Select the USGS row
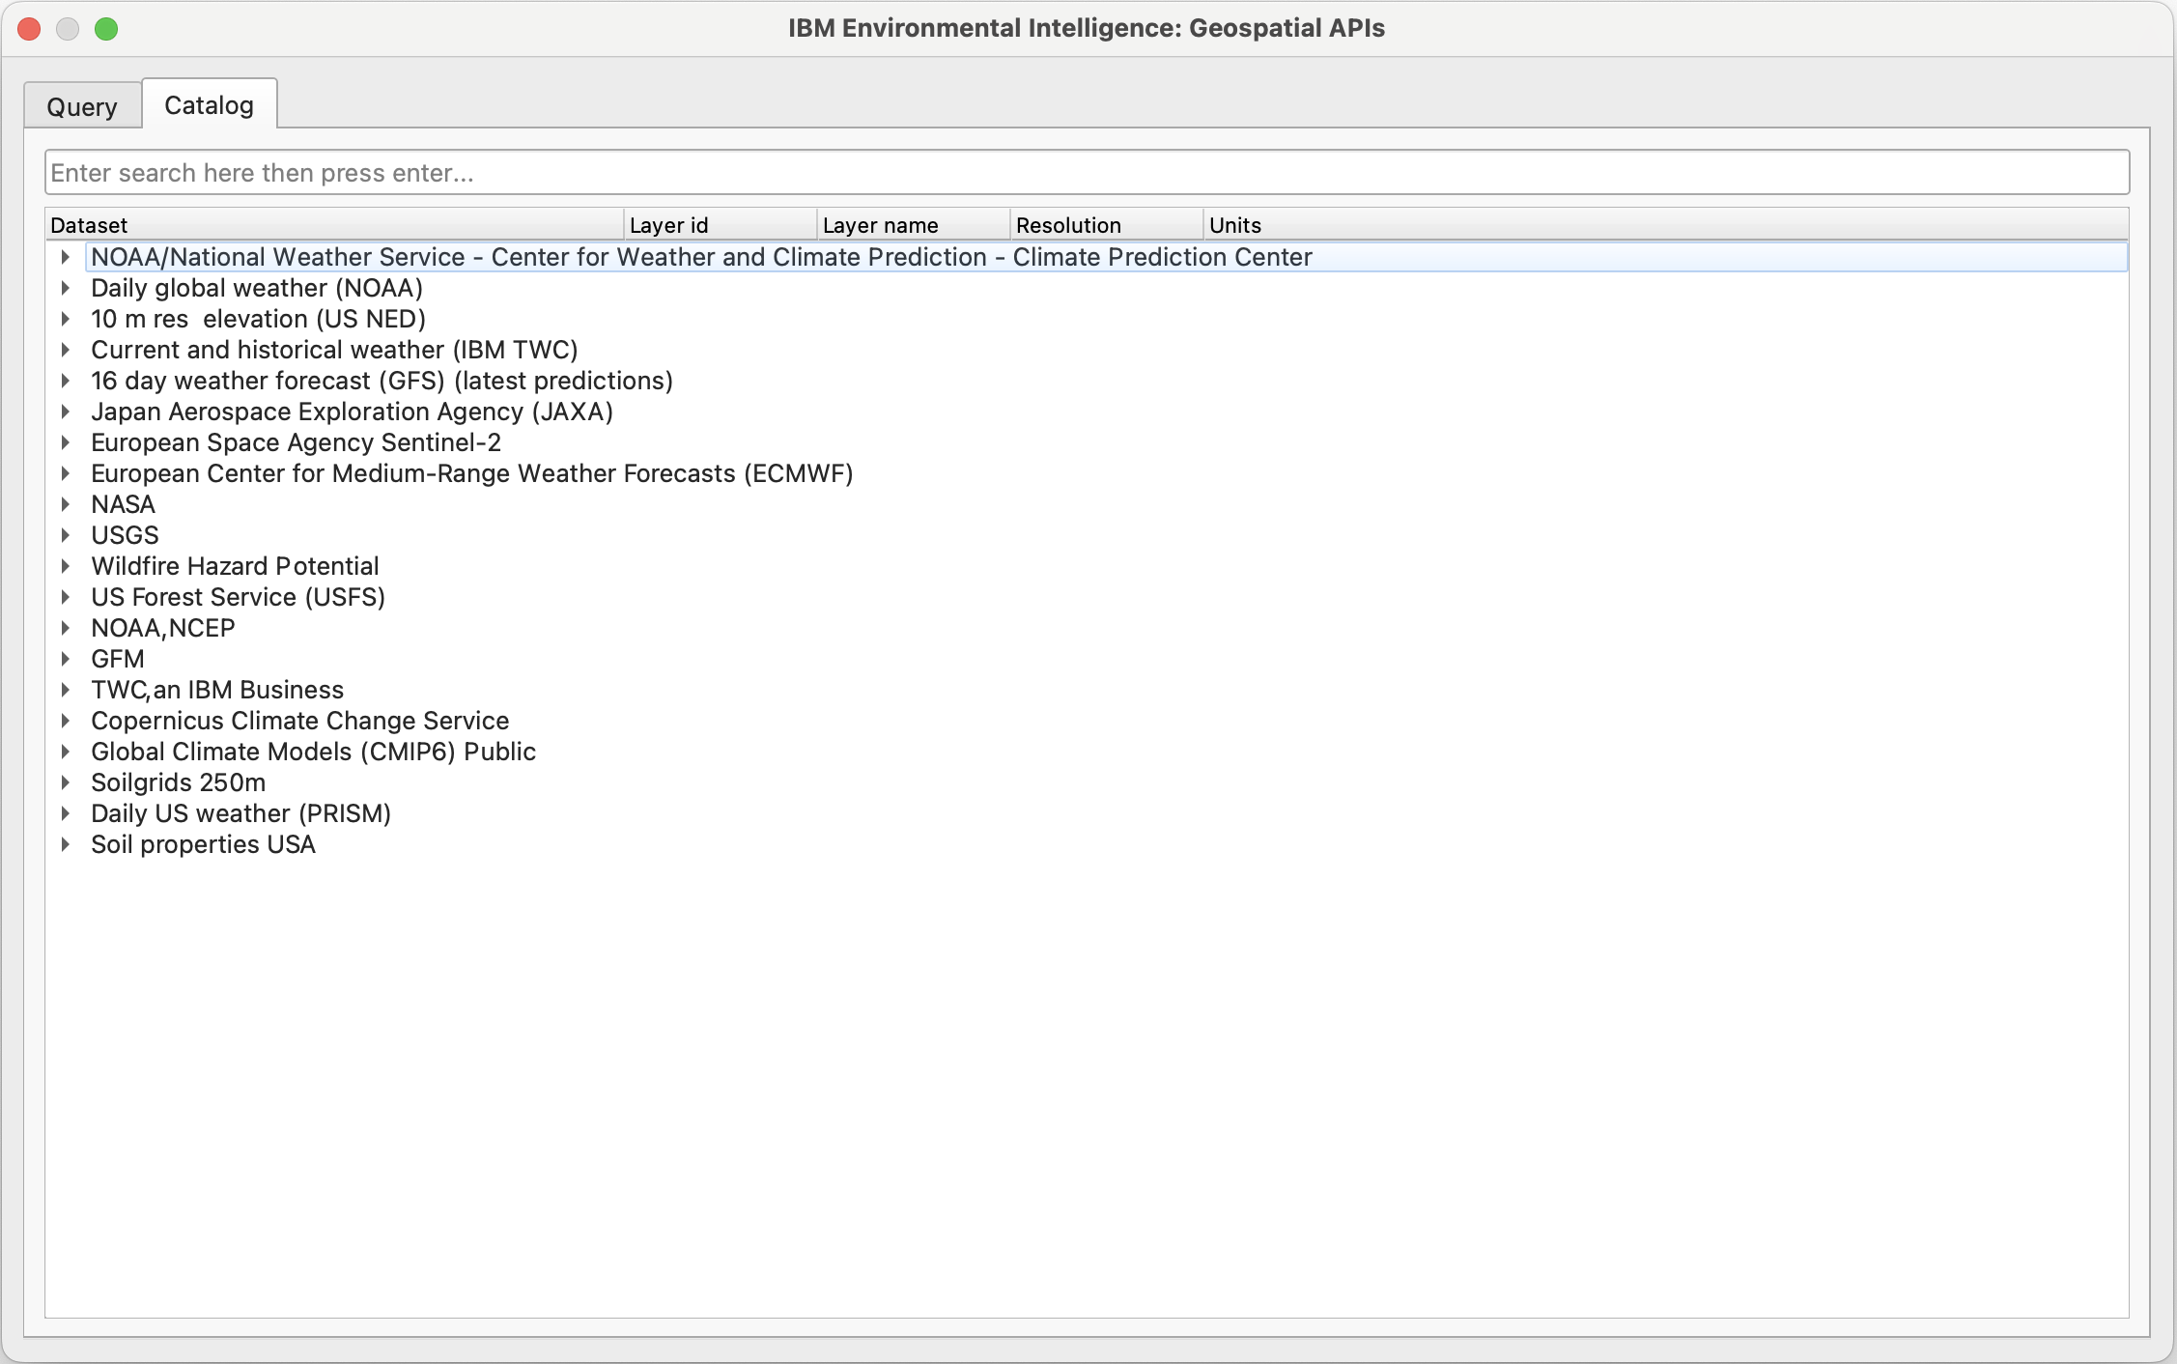2177x1364 pixels. (x=125, y=535)
